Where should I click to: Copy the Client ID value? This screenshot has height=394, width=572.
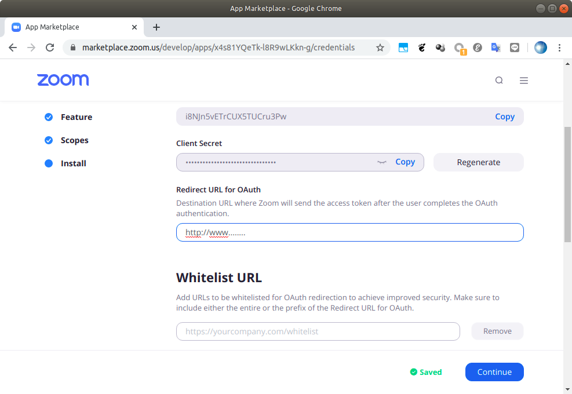(x=505, y=116)
